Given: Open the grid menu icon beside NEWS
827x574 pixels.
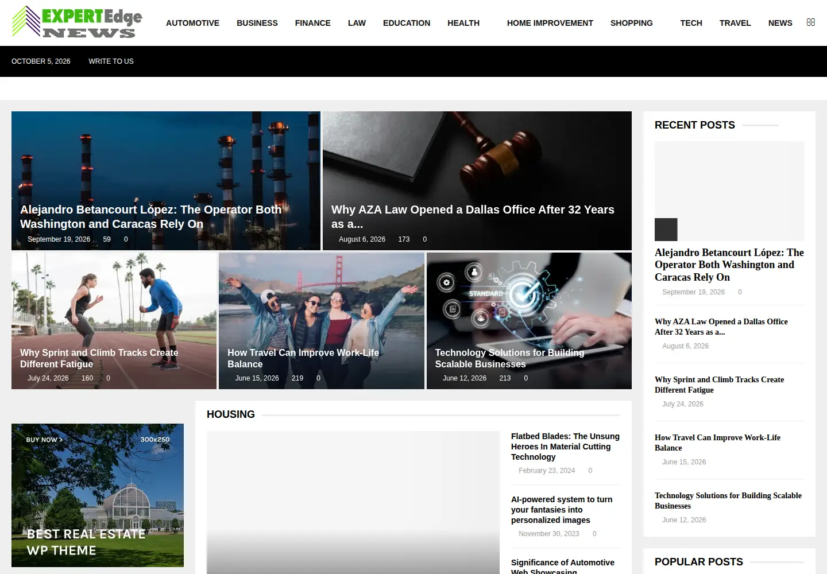Looking at the screenshot, I should point(810,22).
